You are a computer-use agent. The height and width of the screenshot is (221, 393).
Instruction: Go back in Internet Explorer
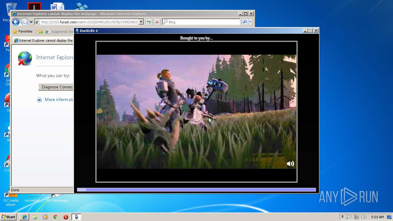(x=16, y=22)
